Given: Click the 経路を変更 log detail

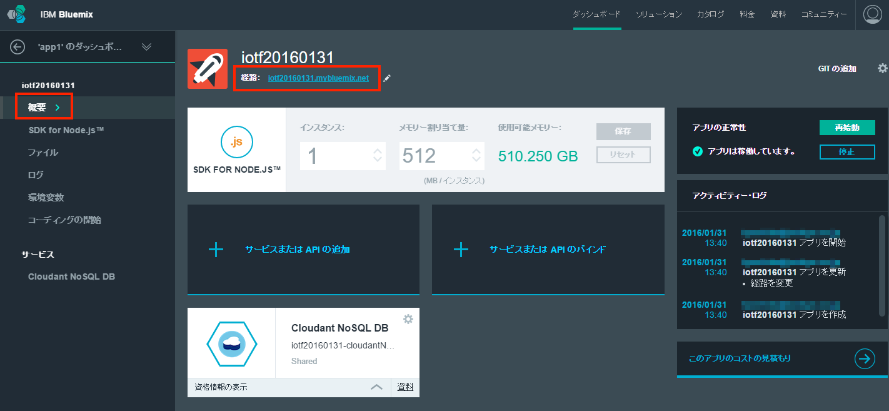Looking at the screenshot, I should coord(771,283).
